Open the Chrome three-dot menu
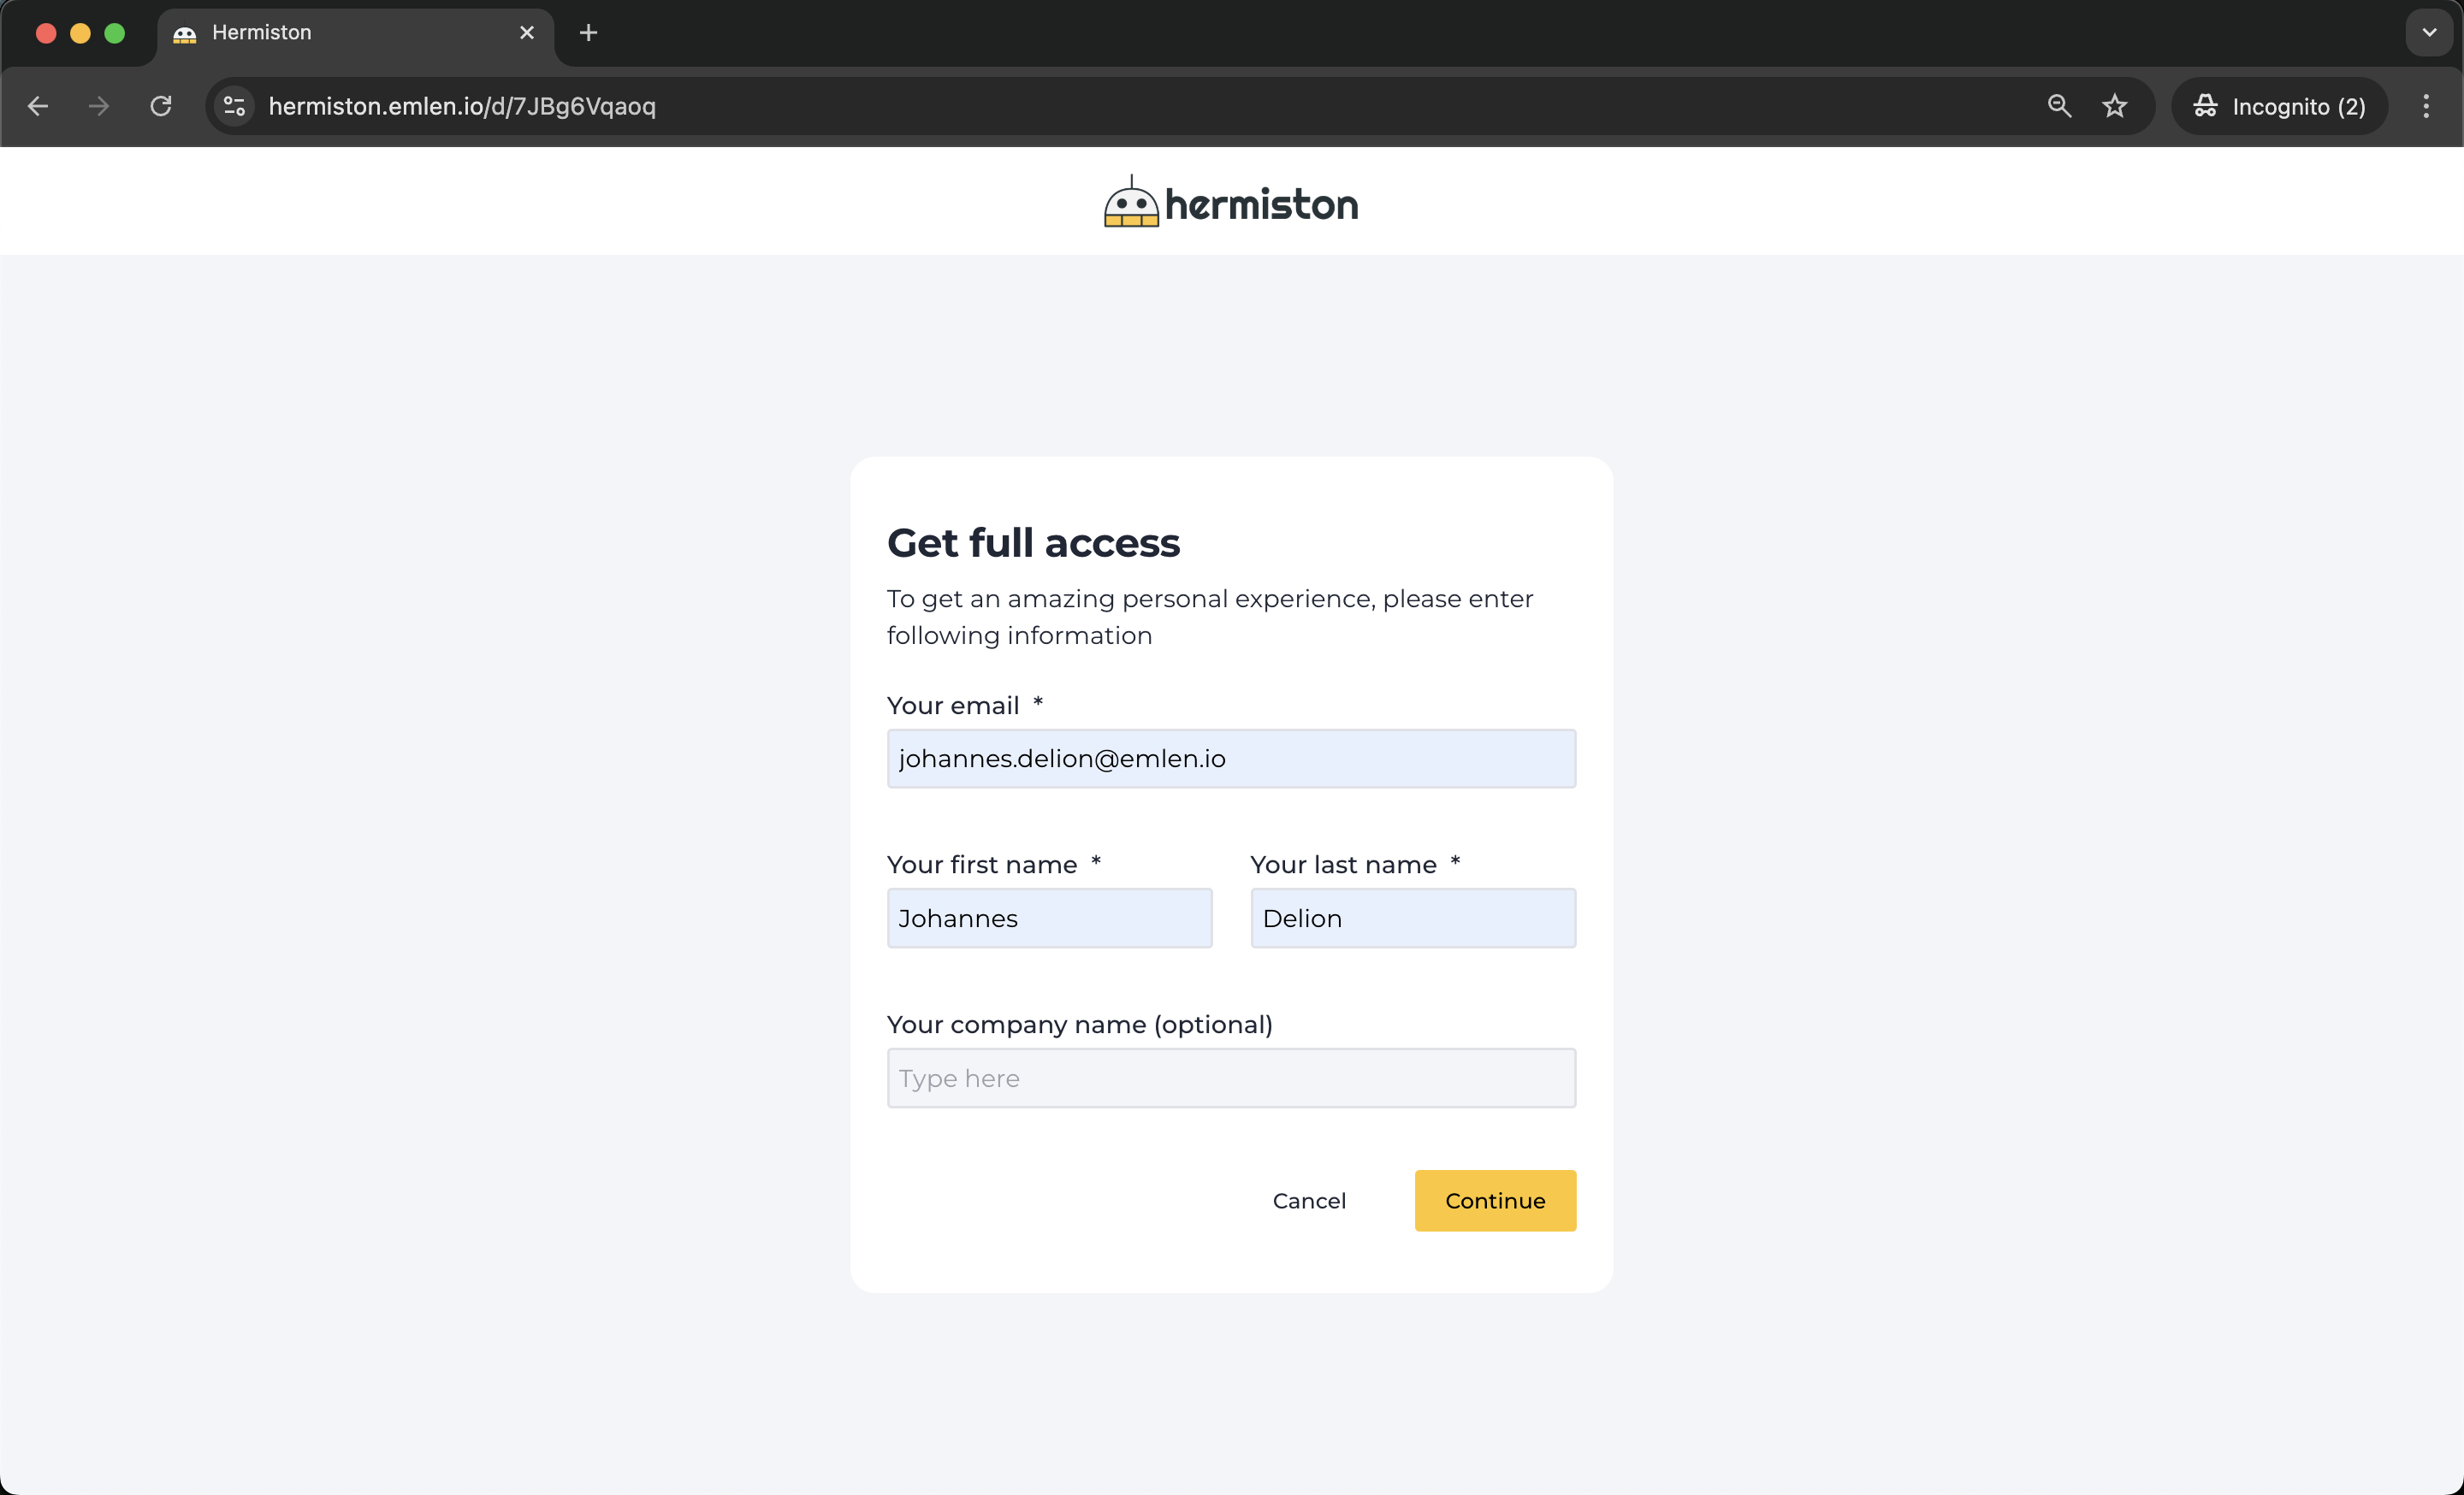Viewport: 2464px width, 1495px height. tap(2425, 106)
